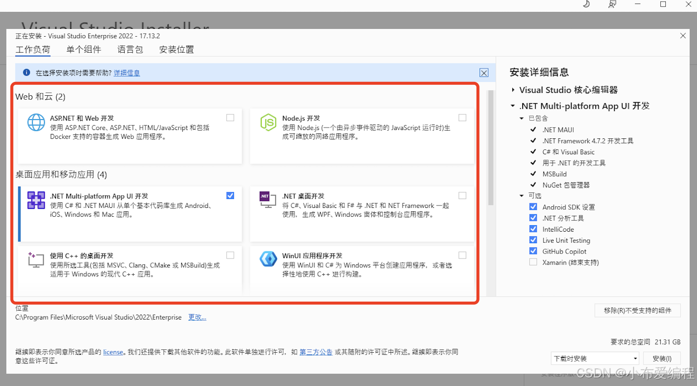Click the .NET desktop development monitor icon

point(268,199)
